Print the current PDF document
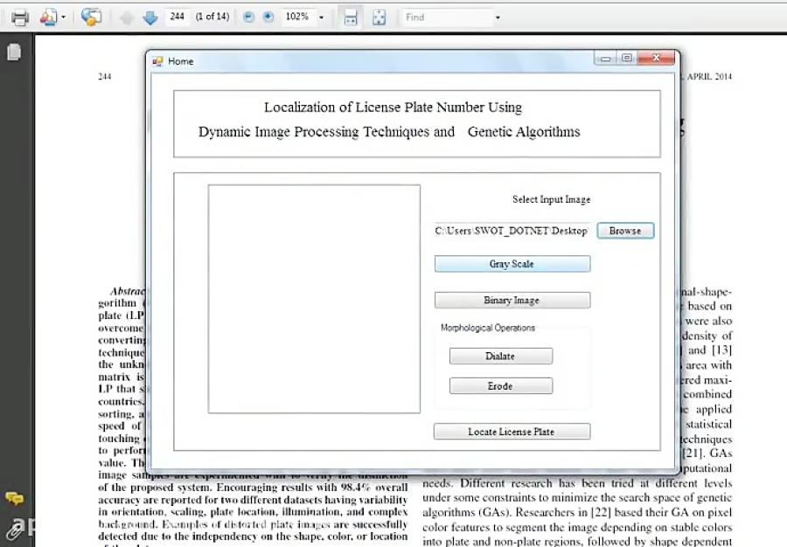This screenshot has width=787, height=547. click(18, 17)
